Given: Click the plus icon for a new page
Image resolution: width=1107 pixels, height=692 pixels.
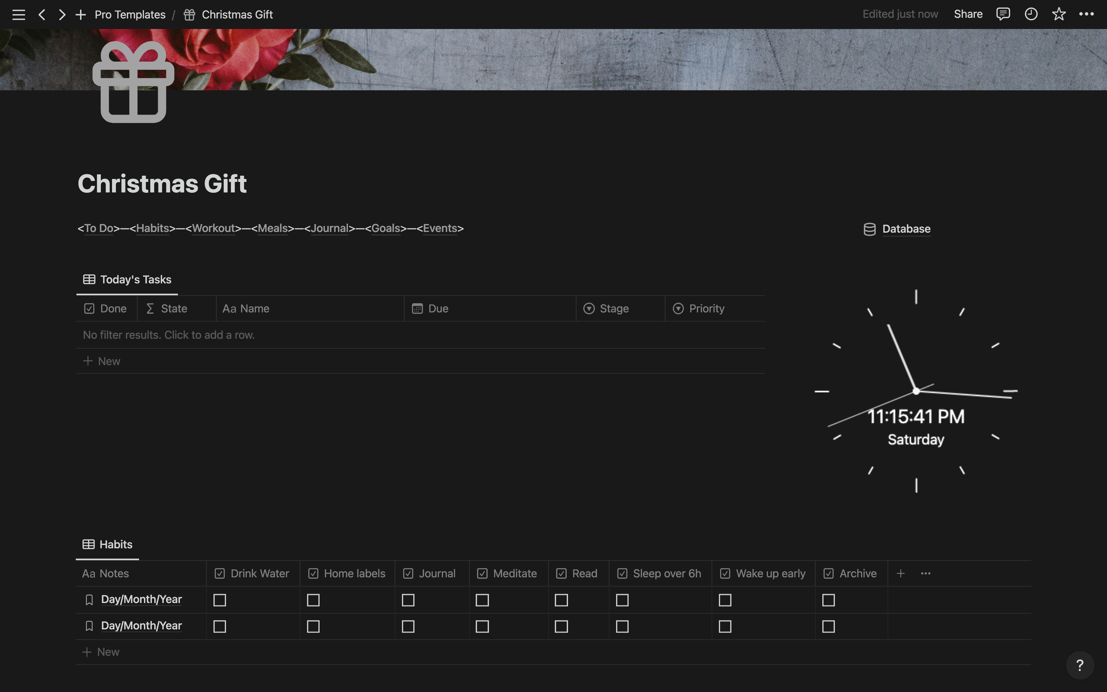Looking at the screenshot, I should [x=80, y=14].
